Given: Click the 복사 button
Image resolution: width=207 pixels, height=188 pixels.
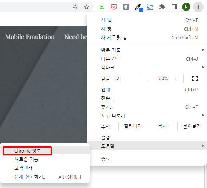Looking at the screenshot, I should [x=163, y=126].
